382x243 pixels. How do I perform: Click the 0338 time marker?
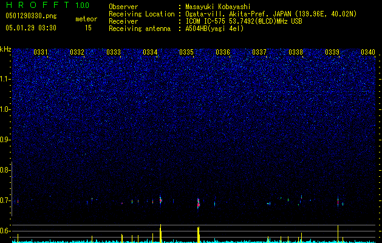pyautogui.click(x=296, y=52)
